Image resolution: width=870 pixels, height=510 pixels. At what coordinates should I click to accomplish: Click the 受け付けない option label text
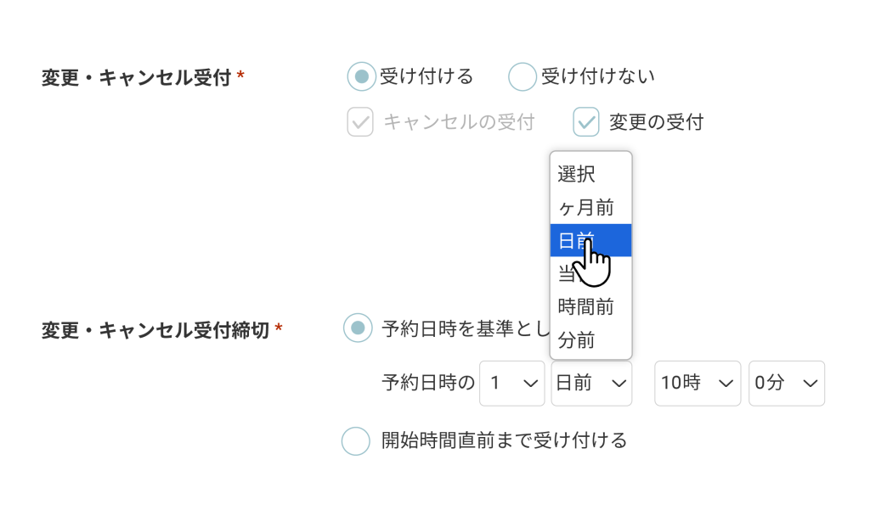(x=598, y=77)
